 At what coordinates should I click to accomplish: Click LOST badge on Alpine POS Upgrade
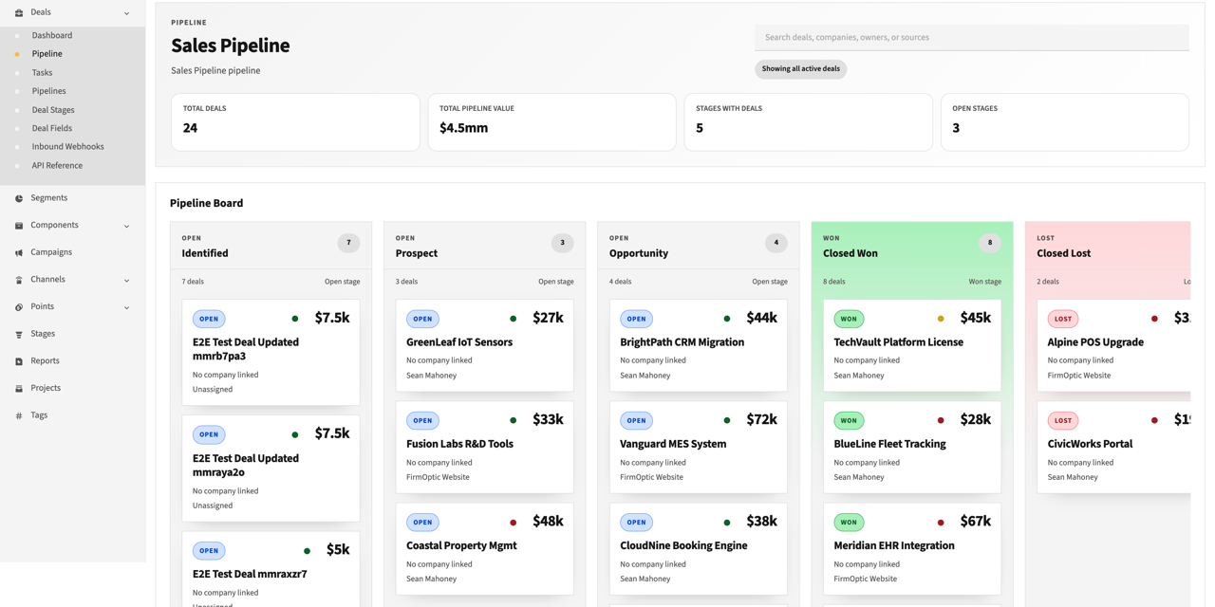click(1063, 319)
